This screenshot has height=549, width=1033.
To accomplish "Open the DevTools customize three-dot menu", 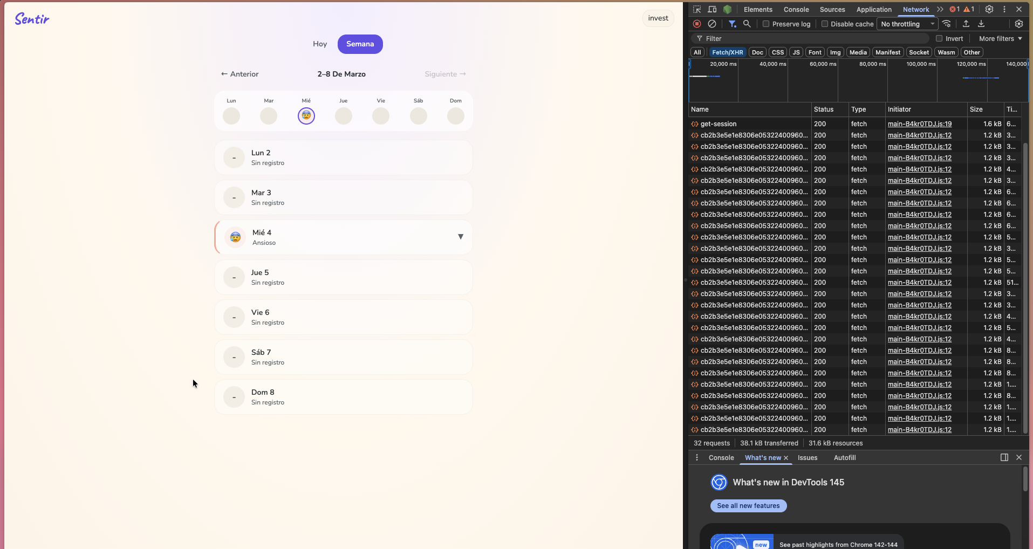I will [x=1004, y=9].
